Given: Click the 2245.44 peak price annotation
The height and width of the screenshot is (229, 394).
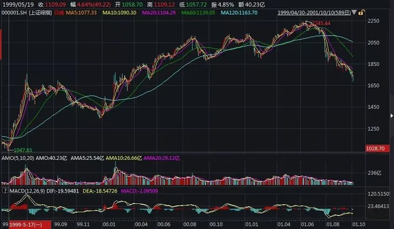Looking at the screenshot, I should coord(322,24).
